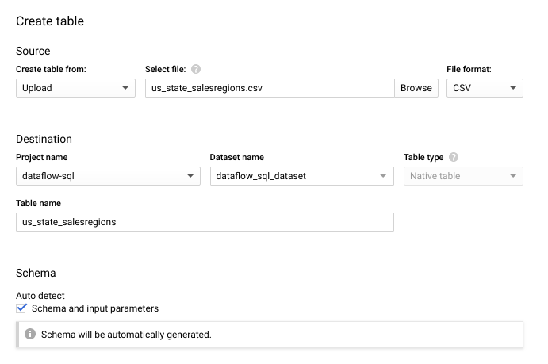Expand the Dataset name dropdown
Image resolution: width=548 pixels, height=364 pixels.
pos(301,176)
